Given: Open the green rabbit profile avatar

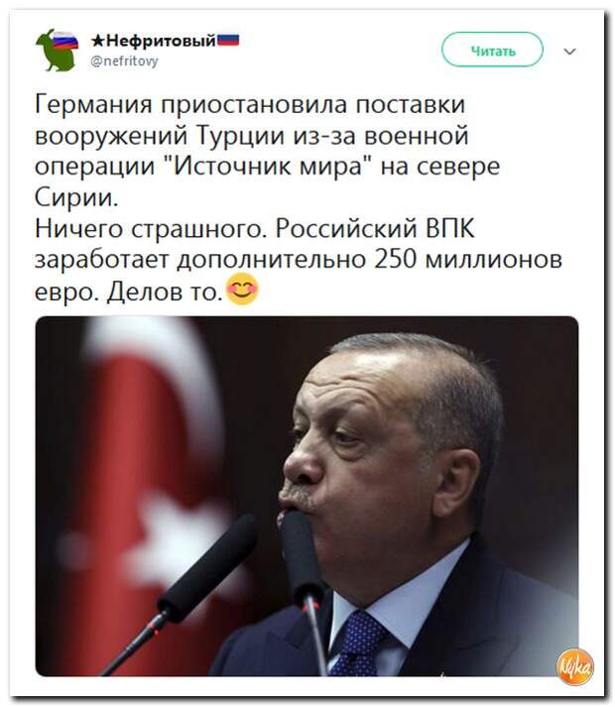Looking at the screenshot, I should (x=57, y=50).
